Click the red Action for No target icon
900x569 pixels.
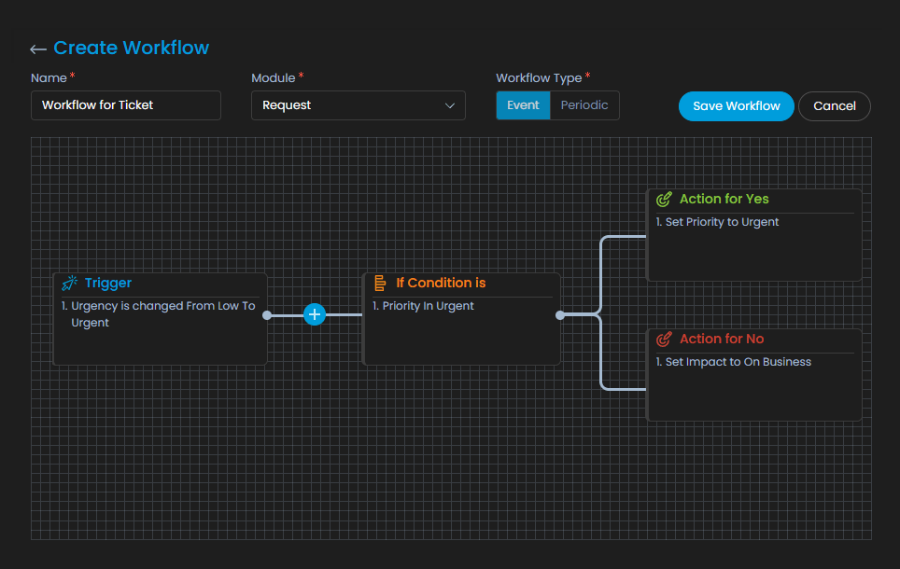[x=664, y=339]
